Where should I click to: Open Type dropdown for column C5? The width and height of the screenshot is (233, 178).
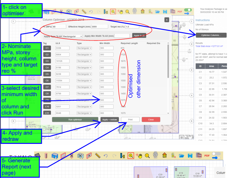coord(84,74)
